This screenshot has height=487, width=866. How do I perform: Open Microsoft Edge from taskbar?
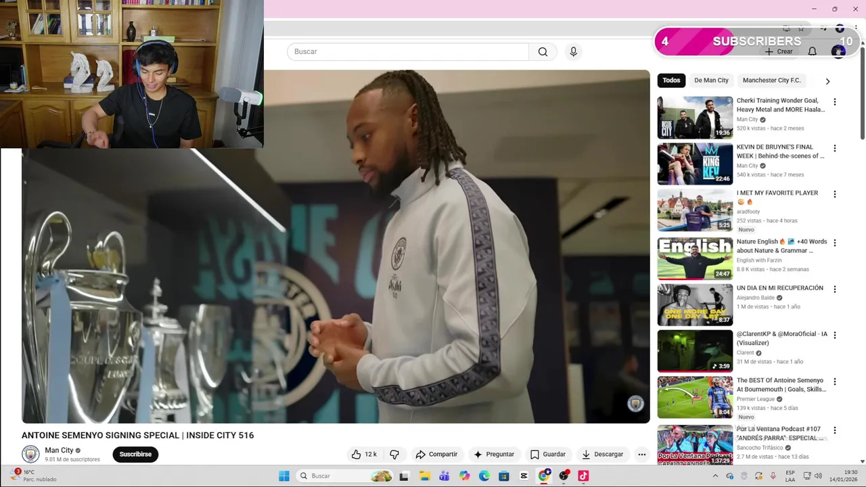tap(484, 476)
